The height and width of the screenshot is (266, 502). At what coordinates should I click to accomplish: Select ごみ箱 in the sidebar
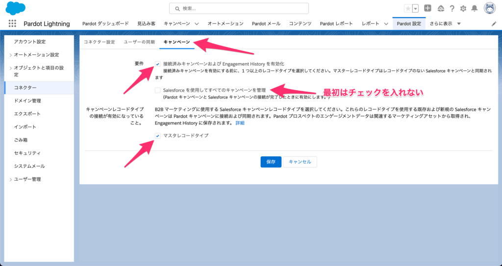click(21, 140)
